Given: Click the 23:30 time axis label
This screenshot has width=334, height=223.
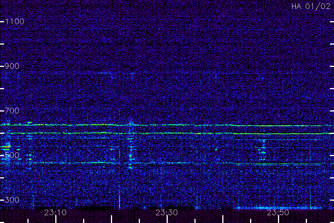Looking at the screenshot, I should tap(167, 213).
